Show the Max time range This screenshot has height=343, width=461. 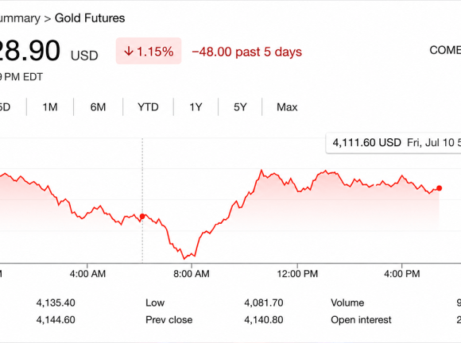[x=287, y=107]
